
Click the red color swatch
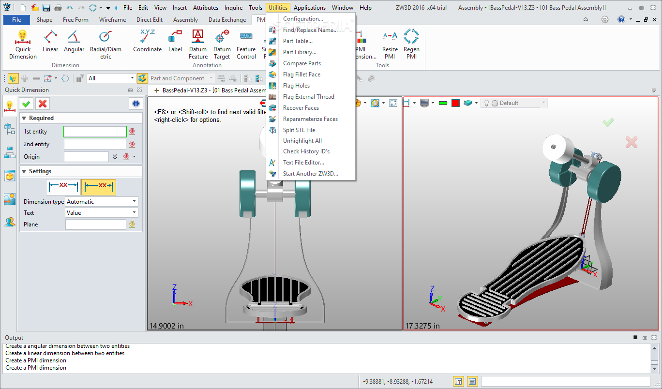pos(455,103)
